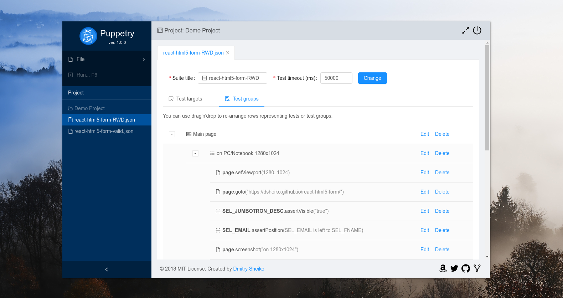Collapse the sidebar with the left chevron
The height and width of the screenshot is (298, 563).
point(107,269)
